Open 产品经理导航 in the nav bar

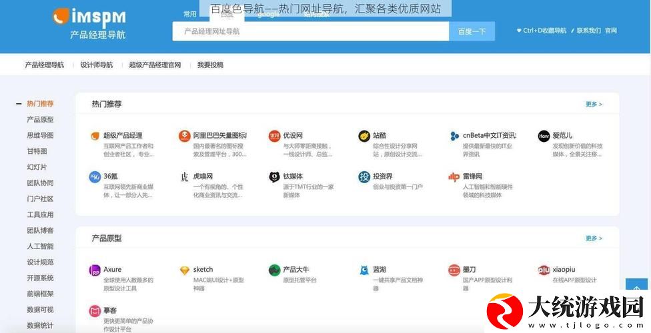click(x=45, y=65)
